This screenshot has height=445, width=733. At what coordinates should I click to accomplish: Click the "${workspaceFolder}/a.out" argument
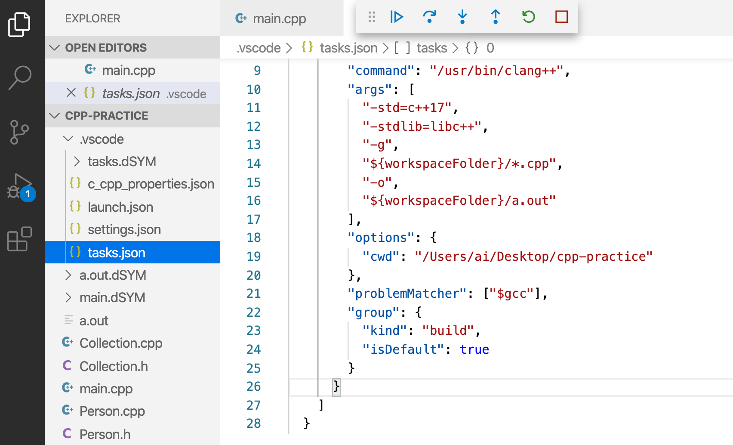click(459, 201)
